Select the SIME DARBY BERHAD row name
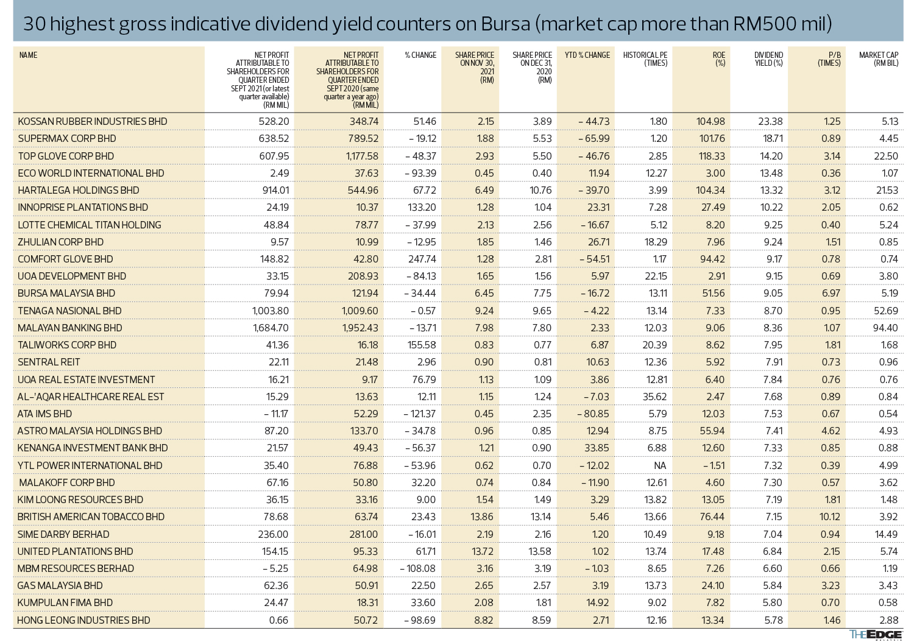Screen dimensions: 914x642 point(63,534)
